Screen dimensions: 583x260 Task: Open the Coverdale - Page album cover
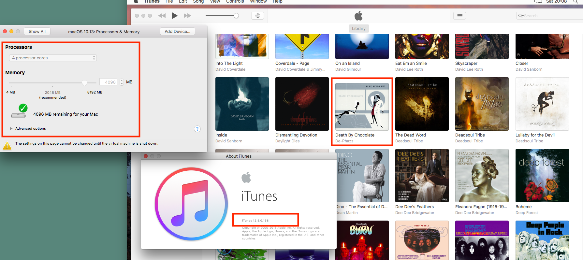click(x=302, y=46)
